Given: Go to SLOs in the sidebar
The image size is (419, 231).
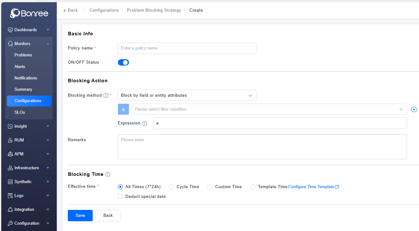Looking at the screenshot, I should [x=20, y=113].
